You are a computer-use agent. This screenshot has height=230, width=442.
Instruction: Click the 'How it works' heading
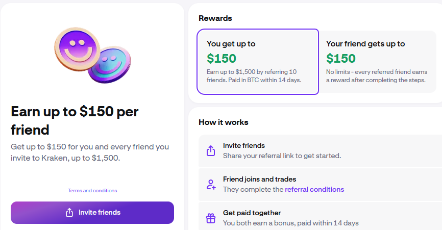(223, 122)
